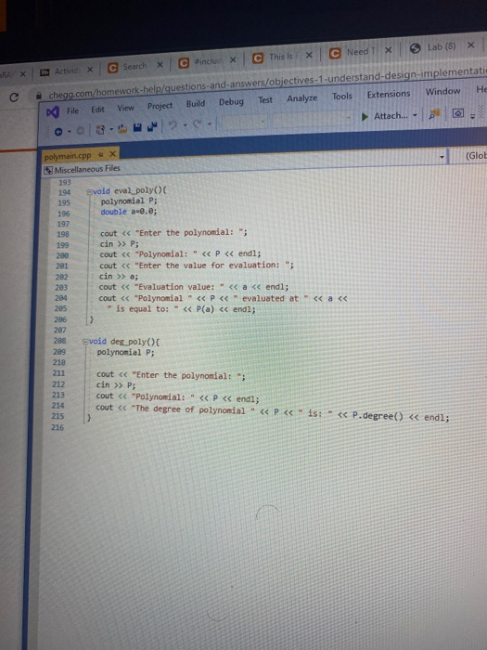Click the Redo toolbar icon

[198, 123]
